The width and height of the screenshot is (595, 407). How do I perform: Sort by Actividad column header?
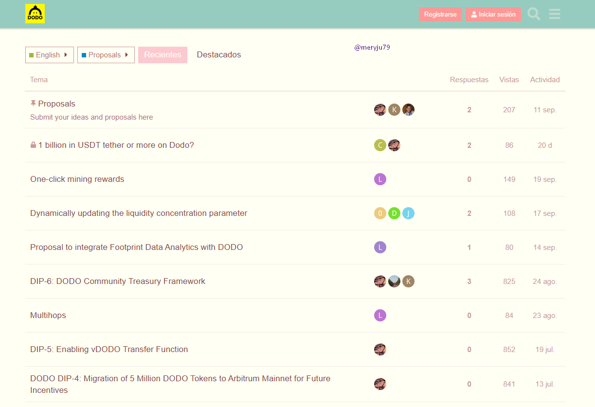tap(545, 80)
